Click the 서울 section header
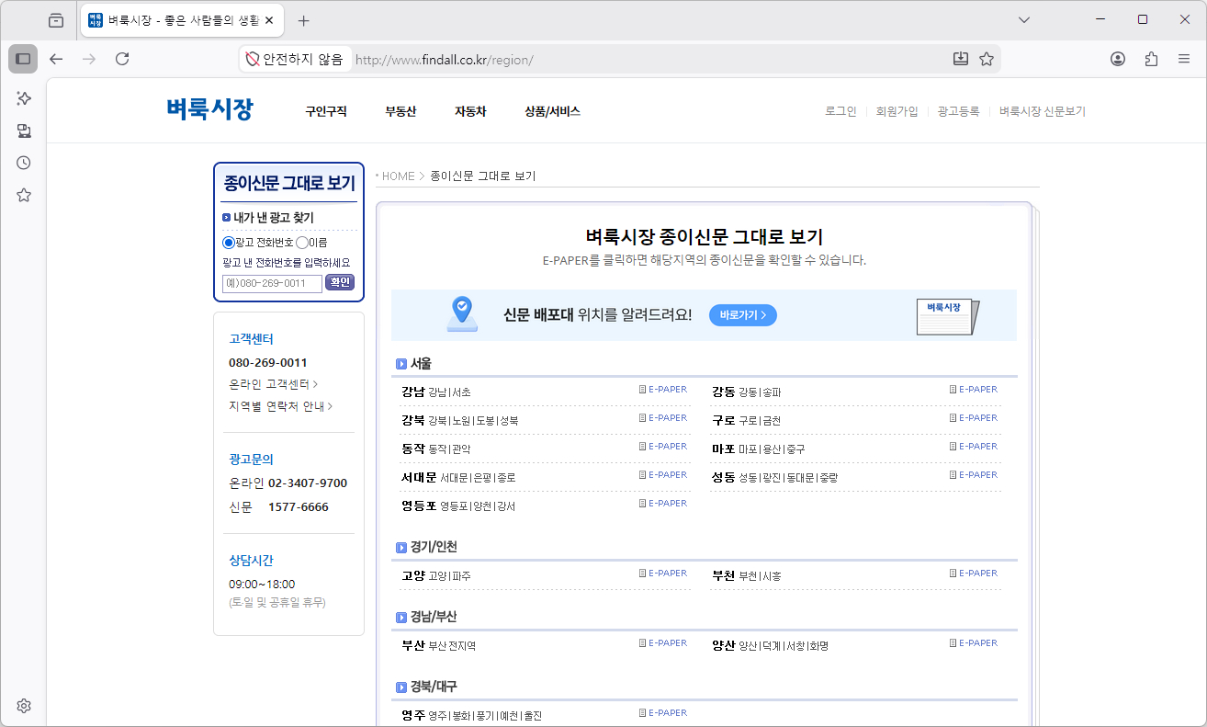 (414, 364)
